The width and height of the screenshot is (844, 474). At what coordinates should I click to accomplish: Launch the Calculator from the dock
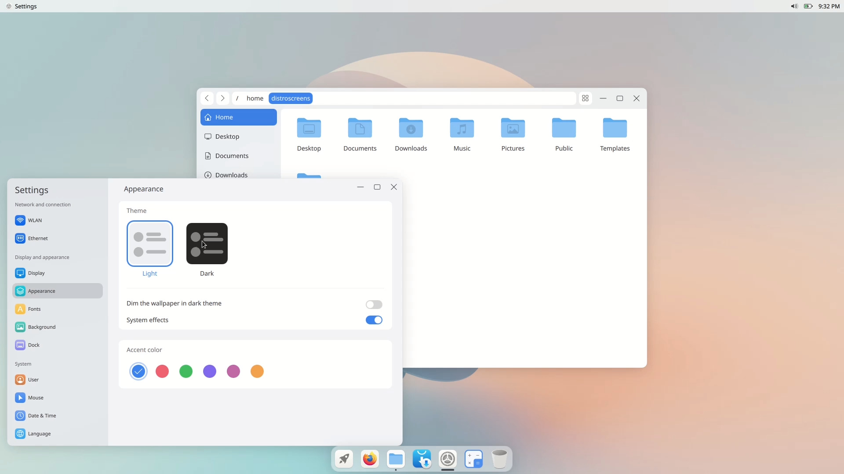coord(474,459)
